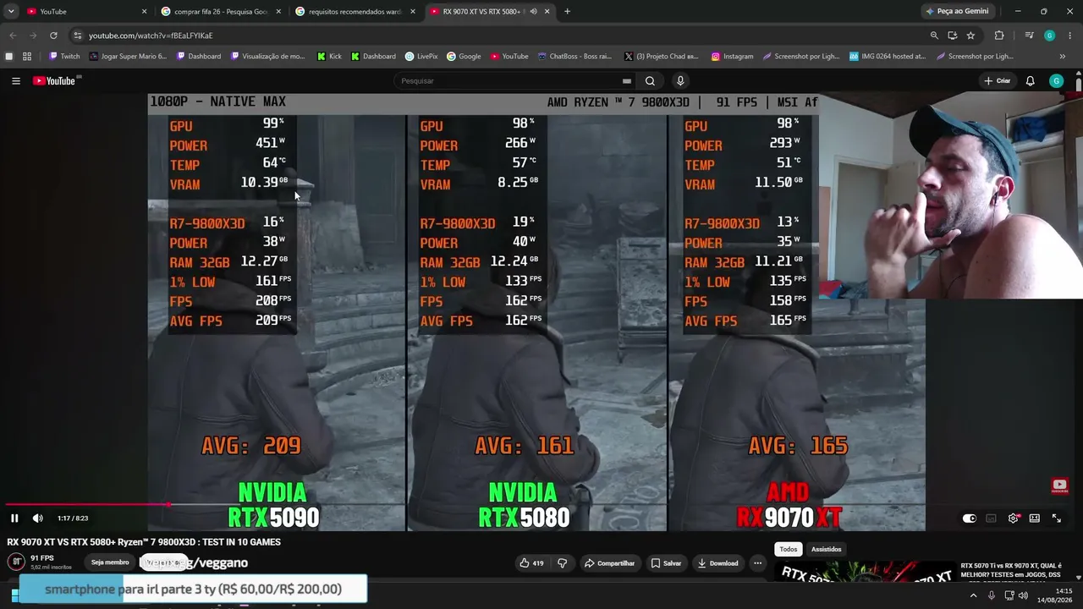Open the RTX 5070 Ti suggested video thumbnail
Screen dimensions: 1083x609
click(866, 573)
